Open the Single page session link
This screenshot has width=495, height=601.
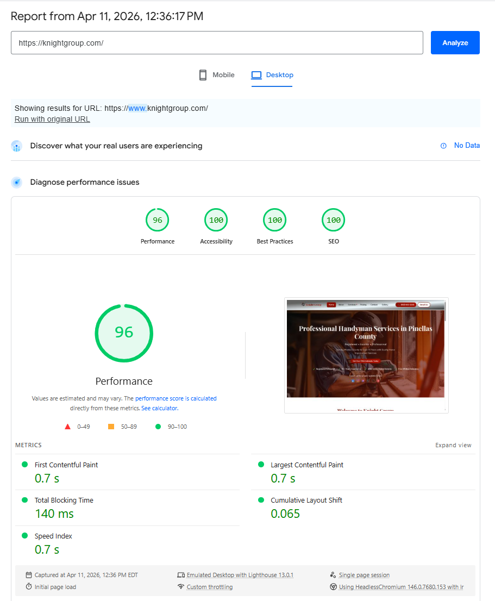pos(364,575)
